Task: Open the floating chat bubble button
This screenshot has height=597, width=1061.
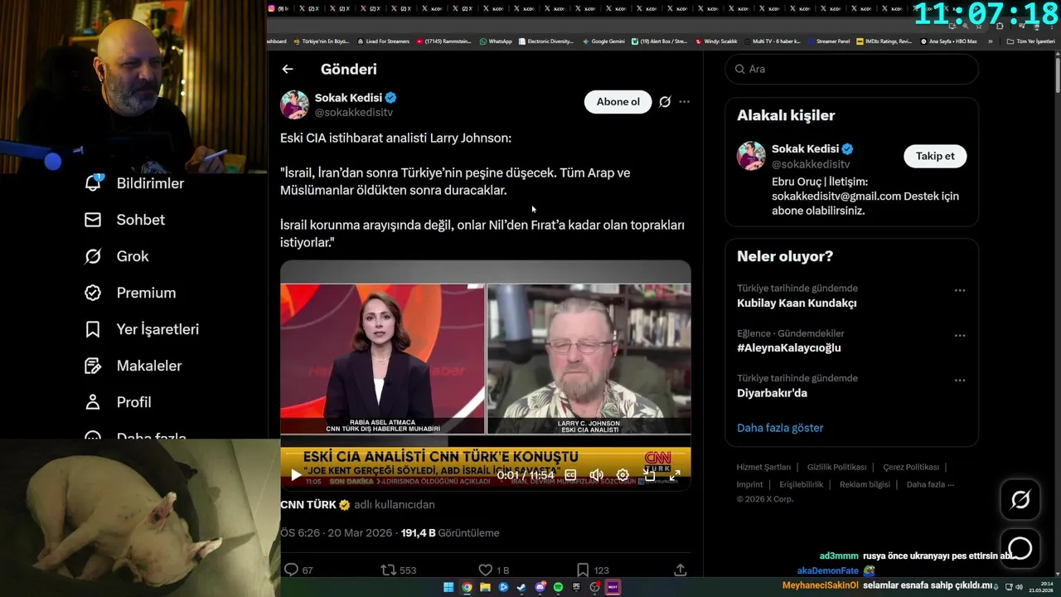Action: point(1020,548)
